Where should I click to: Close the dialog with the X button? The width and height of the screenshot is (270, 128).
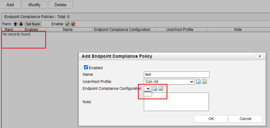[x=260, y=56]
